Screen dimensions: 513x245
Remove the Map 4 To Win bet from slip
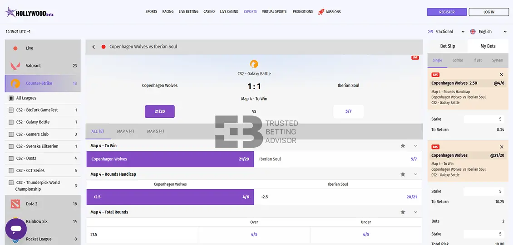[x=502, y=147]
